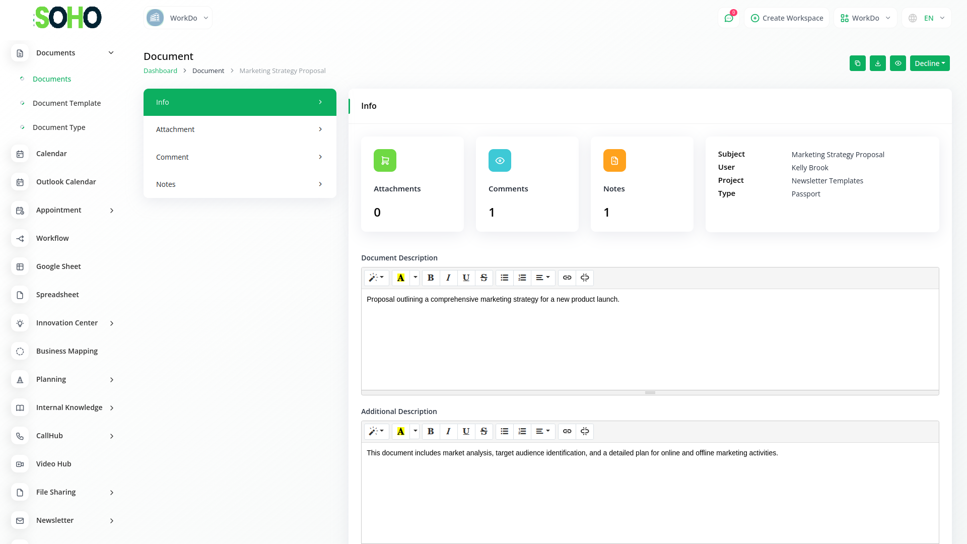This screenshot has height=544, width=967.
Task: Click unordered list icon in Document Description
Action: [504, 278]
